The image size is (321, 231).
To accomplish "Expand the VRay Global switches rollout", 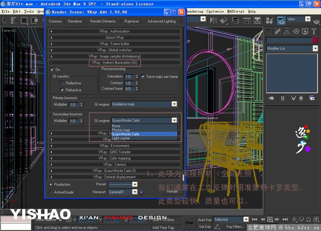I will pos(115,50).
